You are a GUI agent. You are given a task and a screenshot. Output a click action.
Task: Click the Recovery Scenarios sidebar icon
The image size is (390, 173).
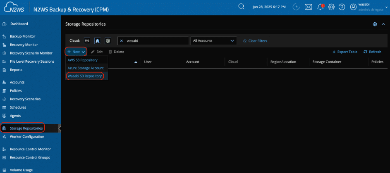[x=4, y=99]
